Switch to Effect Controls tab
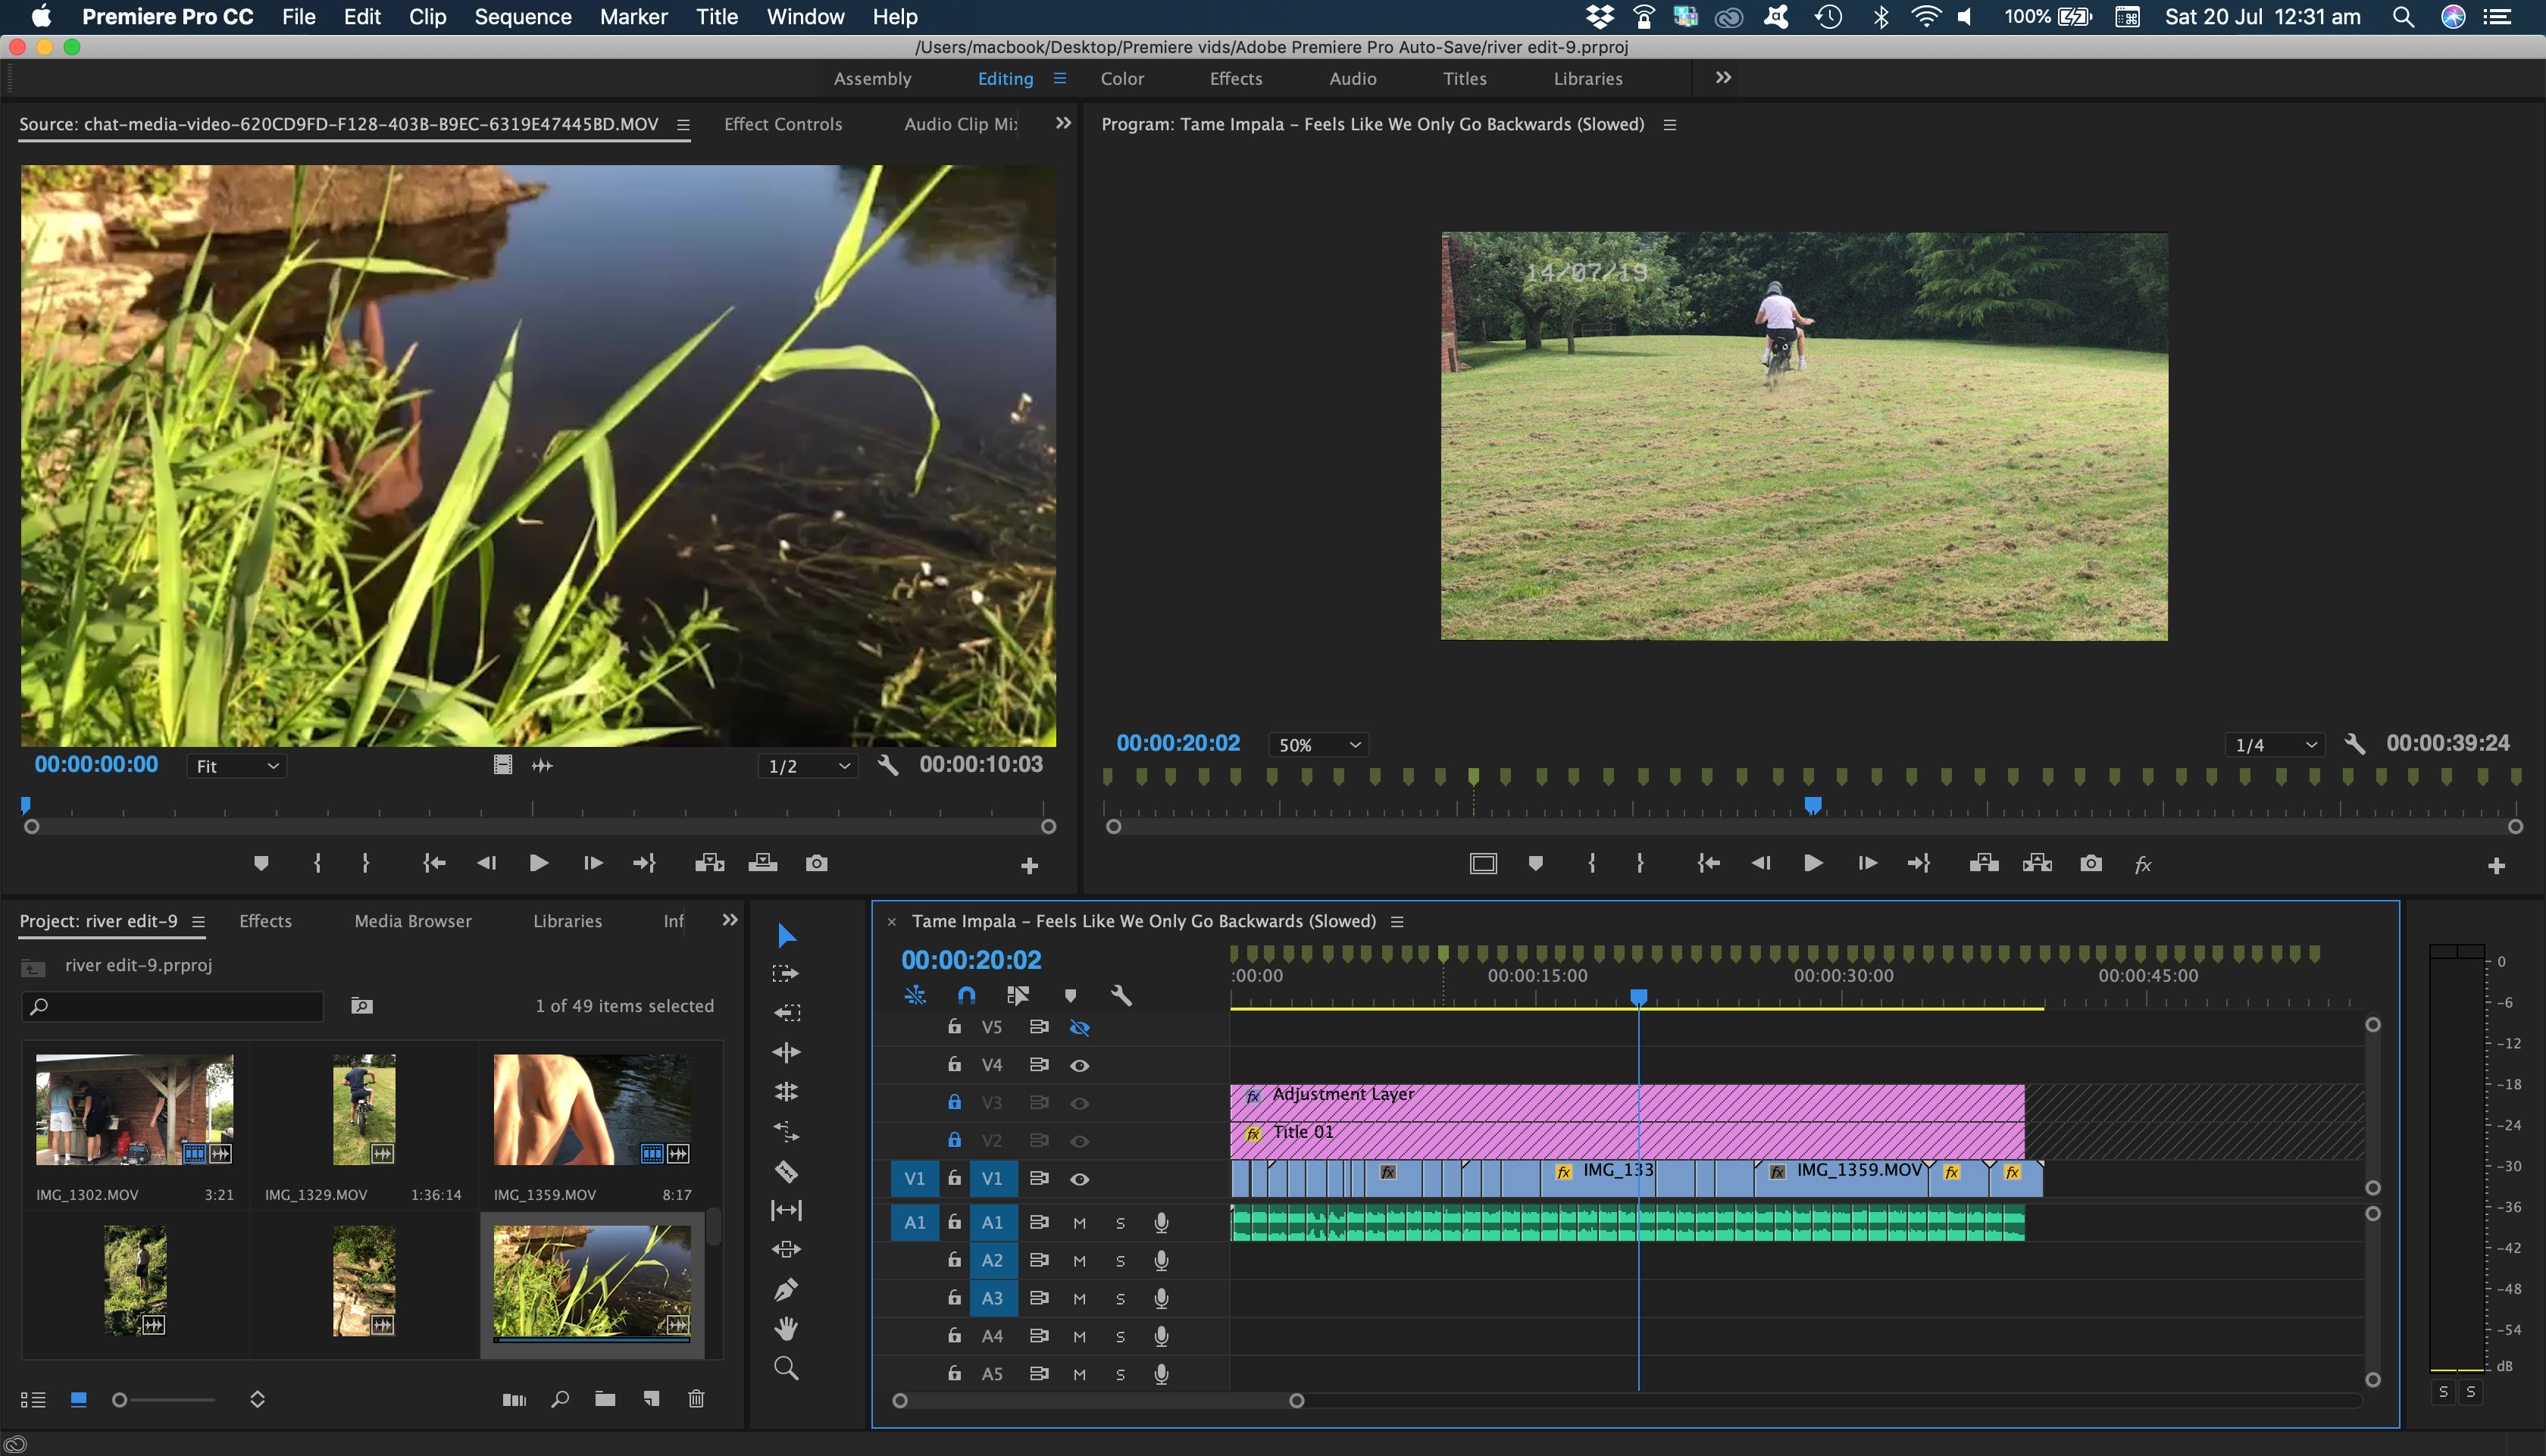This screenshot has width=2546, height=1456. point(783,124)
